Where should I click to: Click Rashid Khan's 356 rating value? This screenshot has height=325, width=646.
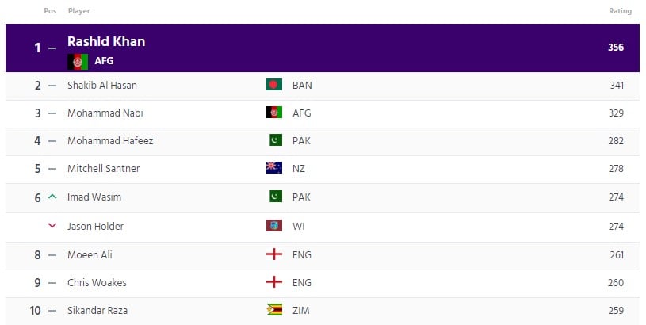tap(616, 48)
